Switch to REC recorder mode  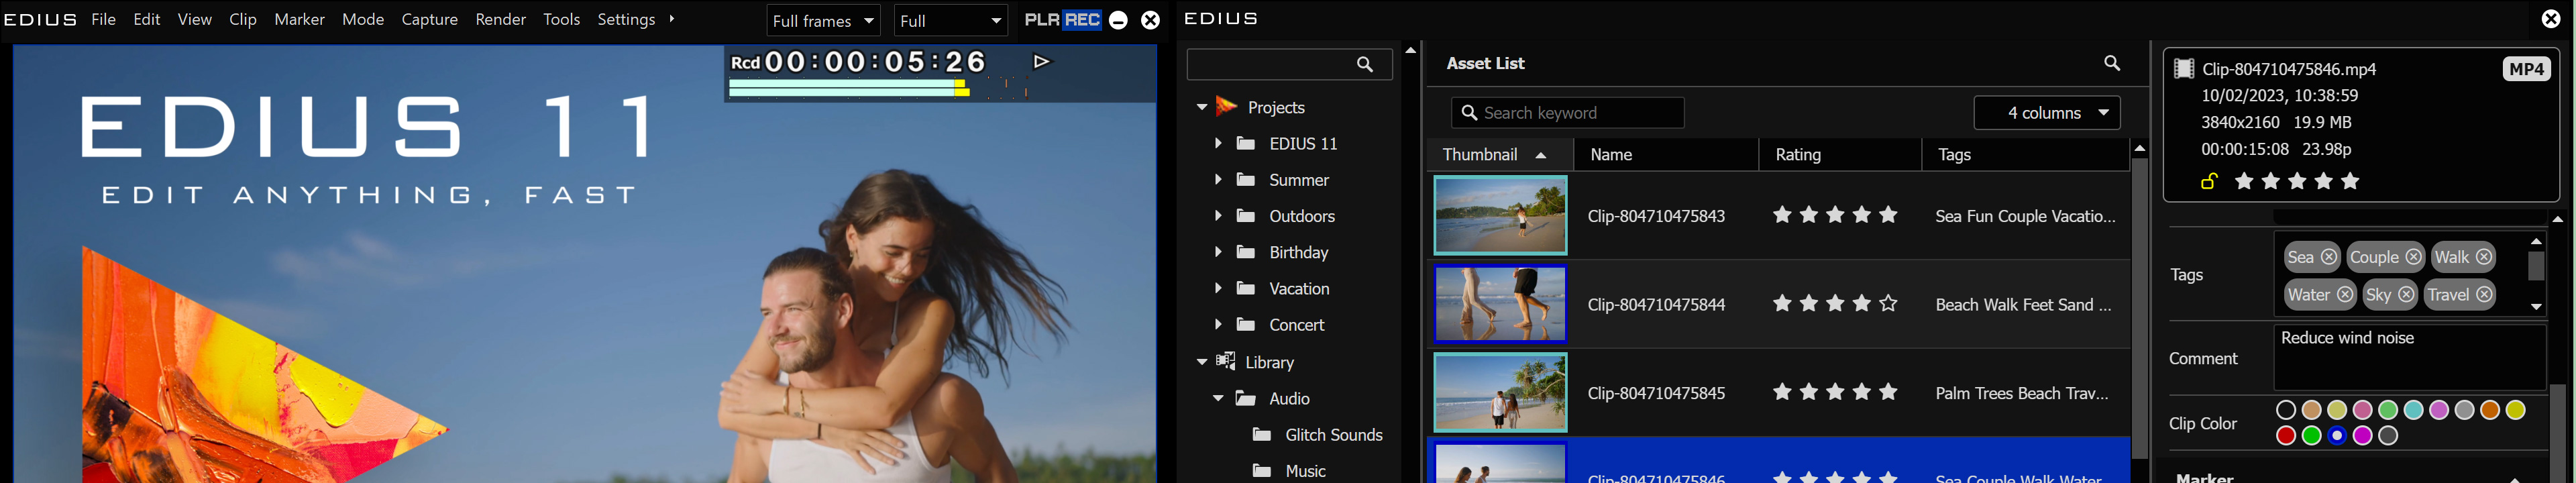click(x=1082, y=20)
